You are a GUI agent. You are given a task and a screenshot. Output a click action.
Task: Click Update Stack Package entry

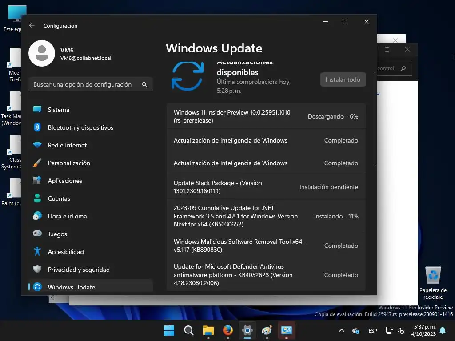[x=266, y=187]
